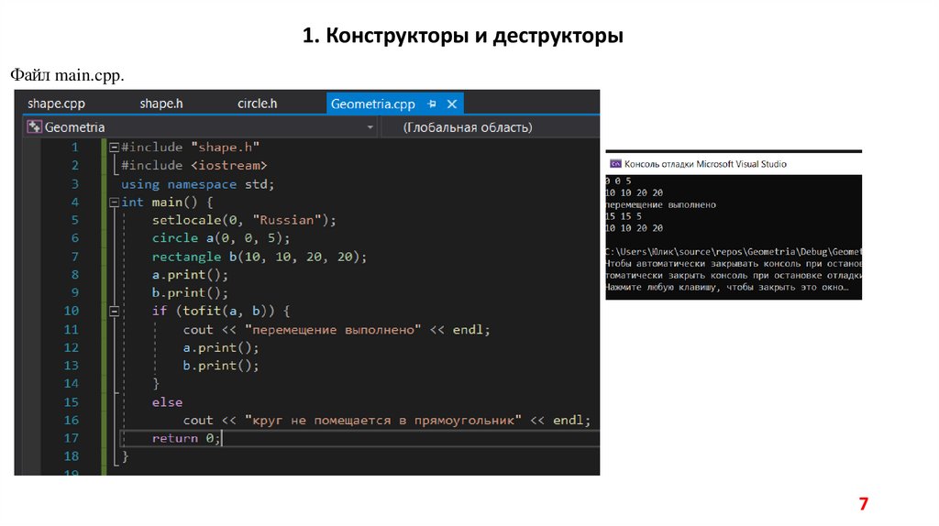This screenshot has width=939, height=526.
Task: Click 'using namespace std;' line
Action: coord(198,184)
